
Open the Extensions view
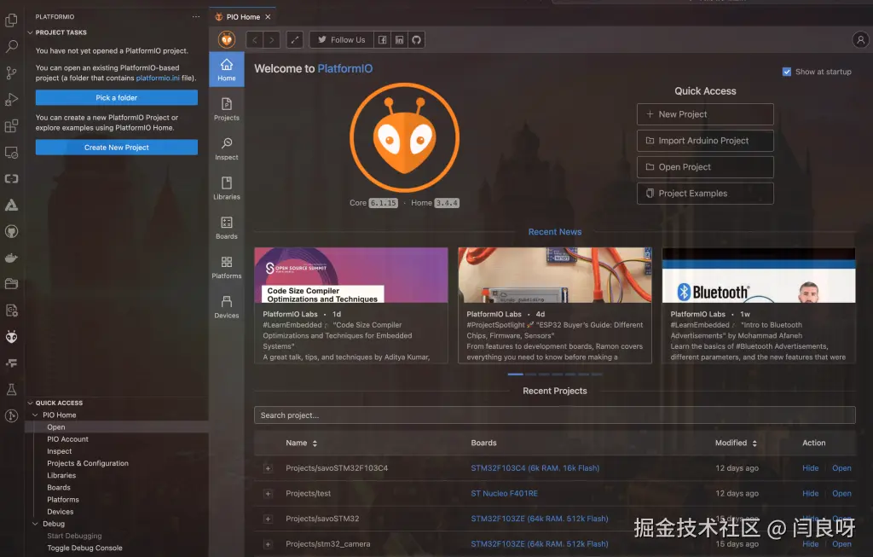(11, 126)
